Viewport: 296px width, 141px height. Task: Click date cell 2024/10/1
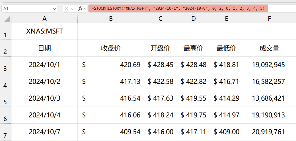pos(44,65)
